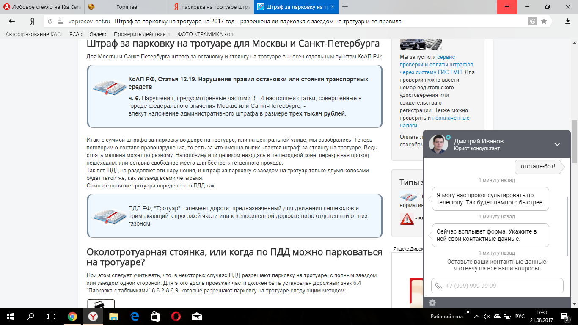Screen dimensions: 578x325
Task: Click the book icon beside ПДД РФ Тротуар
Action: 110,216
